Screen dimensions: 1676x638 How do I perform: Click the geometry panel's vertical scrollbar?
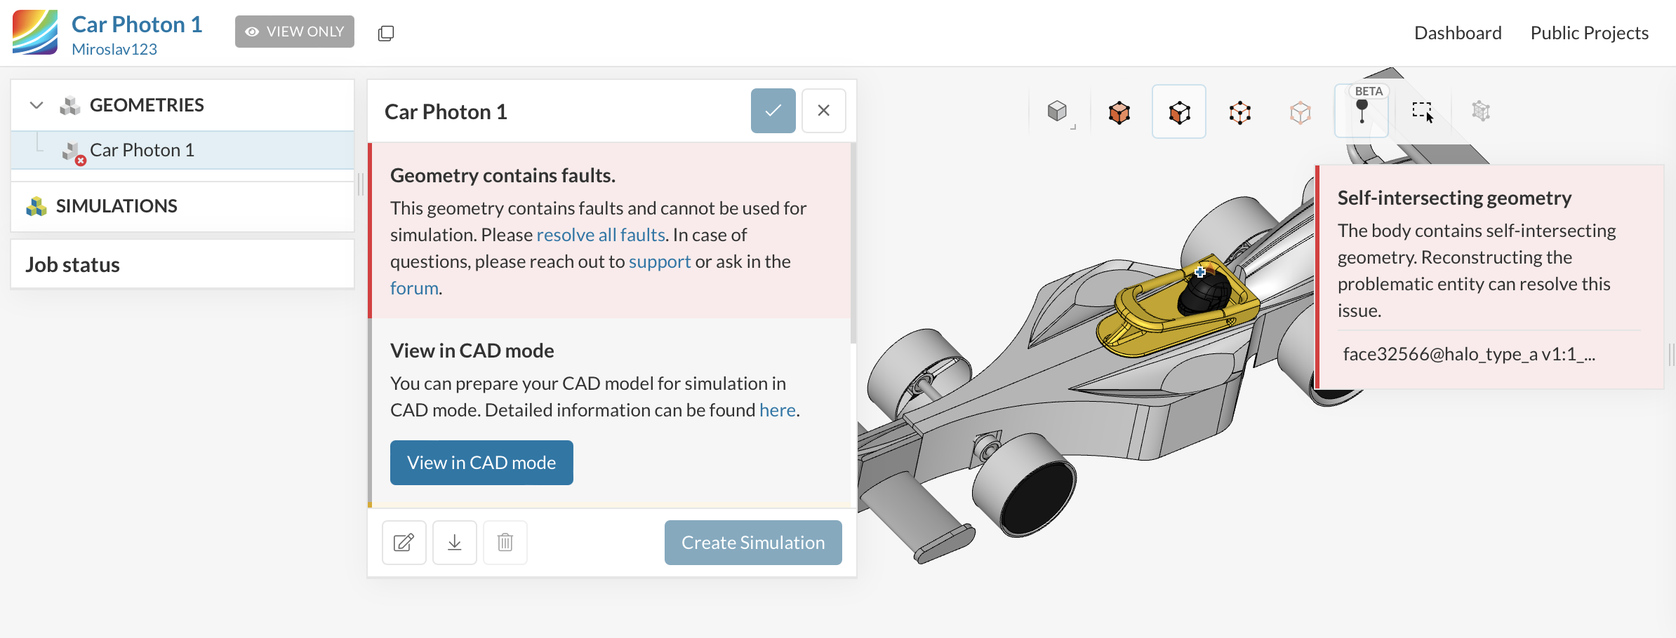point(853,245)
